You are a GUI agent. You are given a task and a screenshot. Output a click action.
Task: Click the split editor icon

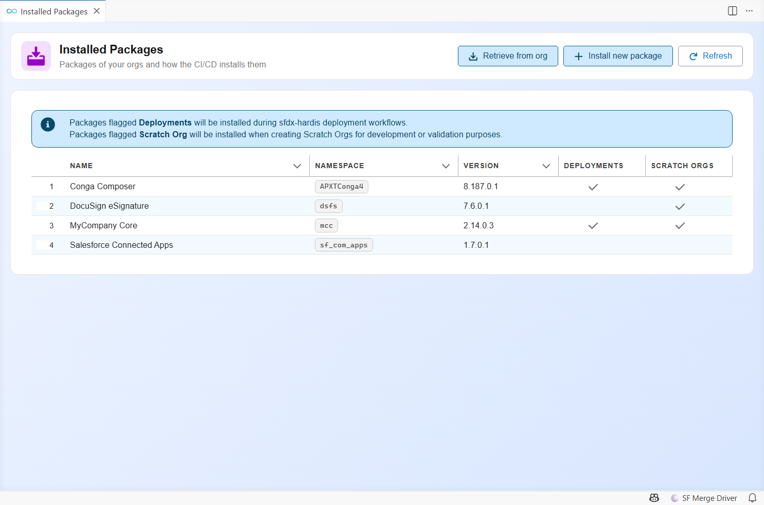pos(733,11)
